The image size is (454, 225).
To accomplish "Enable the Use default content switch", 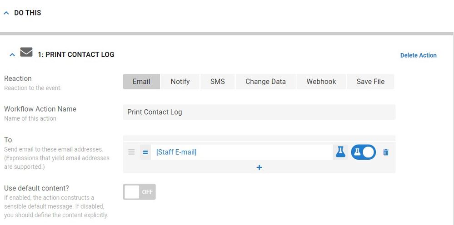I will (139, 192).
